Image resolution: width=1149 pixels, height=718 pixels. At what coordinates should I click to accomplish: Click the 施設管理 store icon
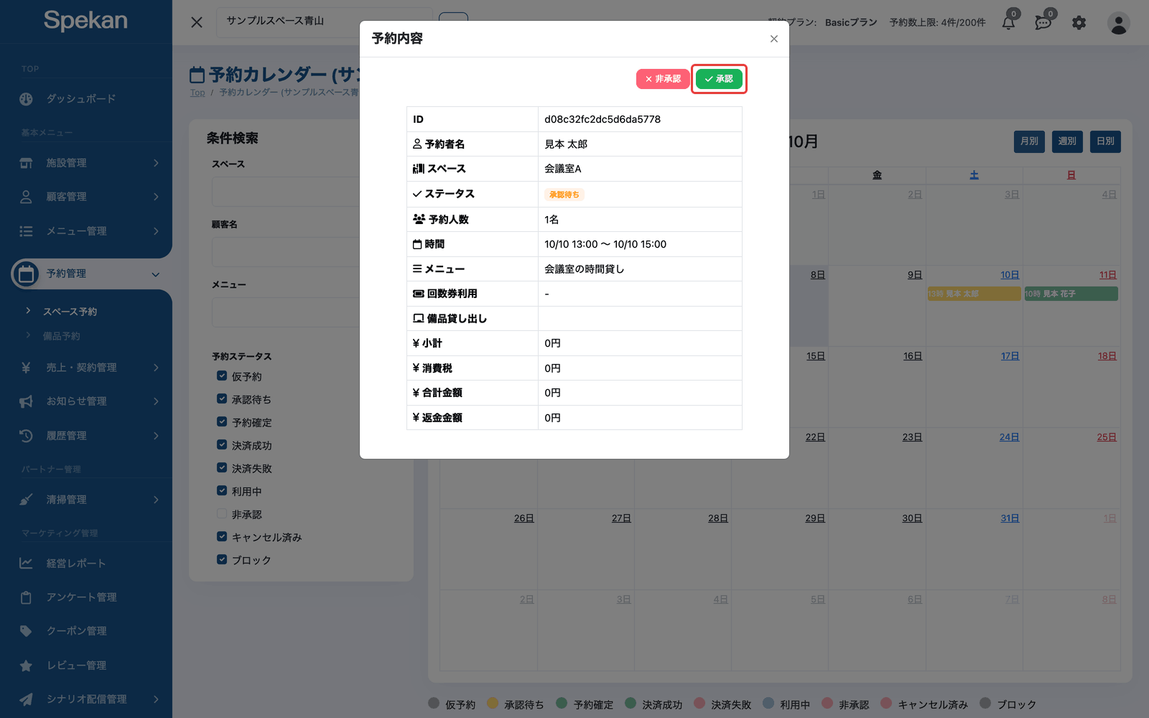(x=26, y=163)
